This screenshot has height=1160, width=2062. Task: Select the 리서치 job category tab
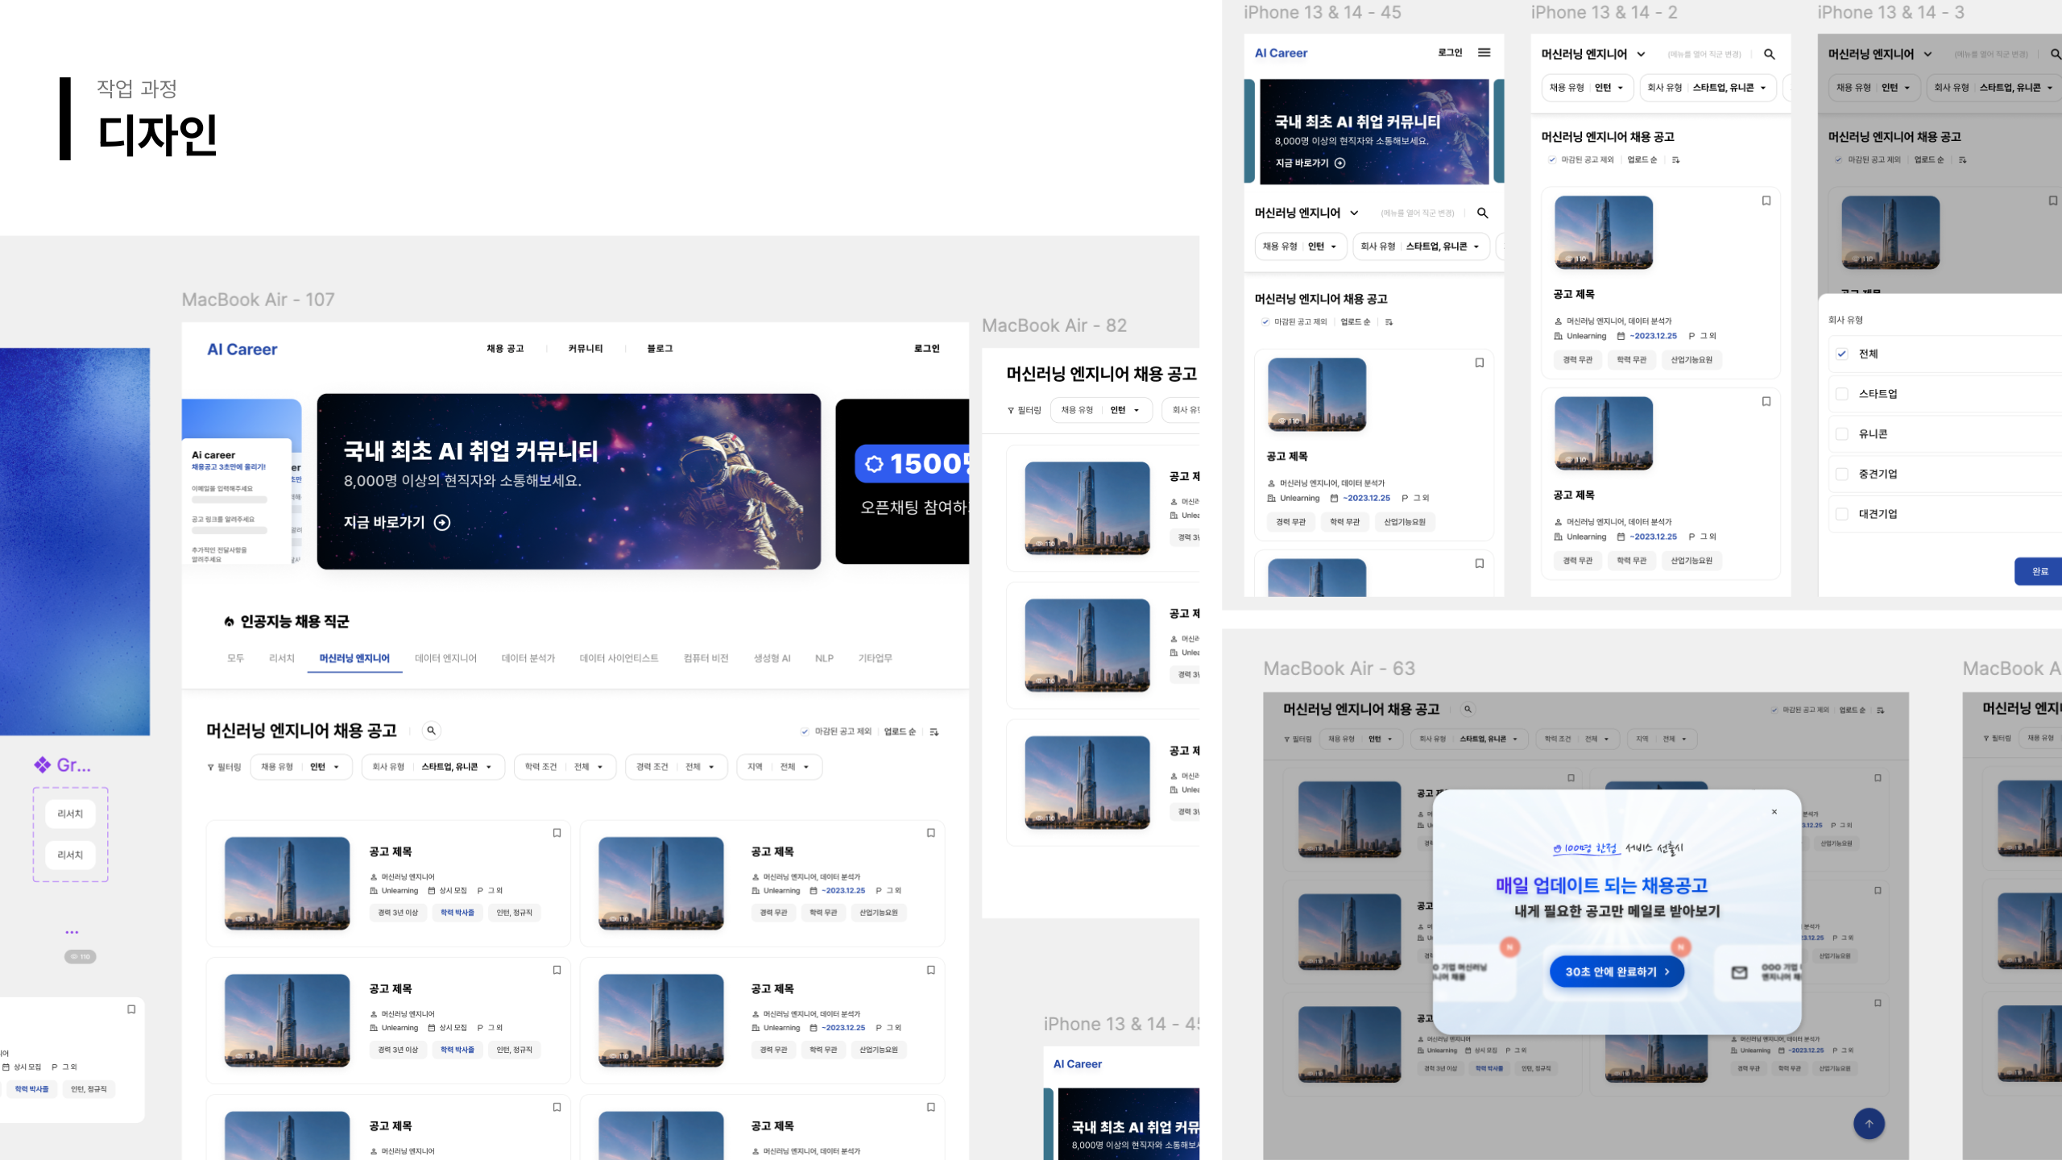282,658
